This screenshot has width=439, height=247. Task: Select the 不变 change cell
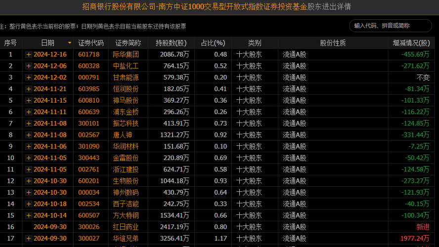click(423, 78)
